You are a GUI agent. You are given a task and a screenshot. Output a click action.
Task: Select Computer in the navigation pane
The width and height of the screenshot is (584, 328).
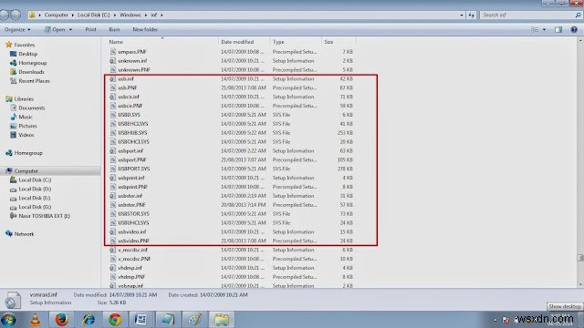point(26,171)
